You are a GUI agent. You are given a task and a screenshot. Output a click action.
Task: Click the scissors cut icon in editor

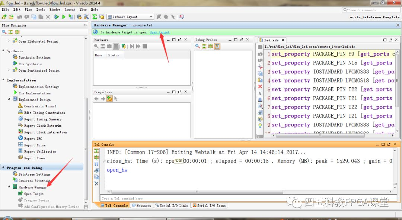coord(260,67)
